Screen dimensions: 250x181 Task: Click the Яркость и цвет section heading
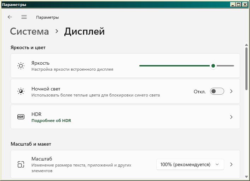coord(28,48)
